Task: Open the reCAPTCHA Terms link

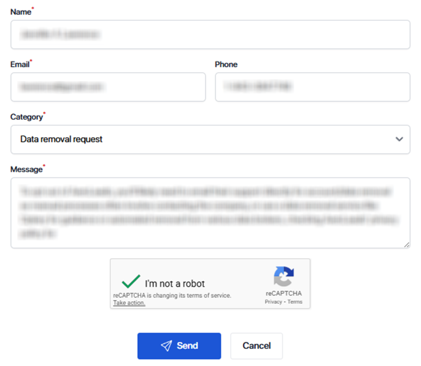Action: pos(295,302)
